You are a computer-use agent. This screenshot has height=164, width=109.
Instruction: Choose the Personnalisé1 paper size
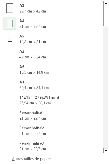[52, 115]
